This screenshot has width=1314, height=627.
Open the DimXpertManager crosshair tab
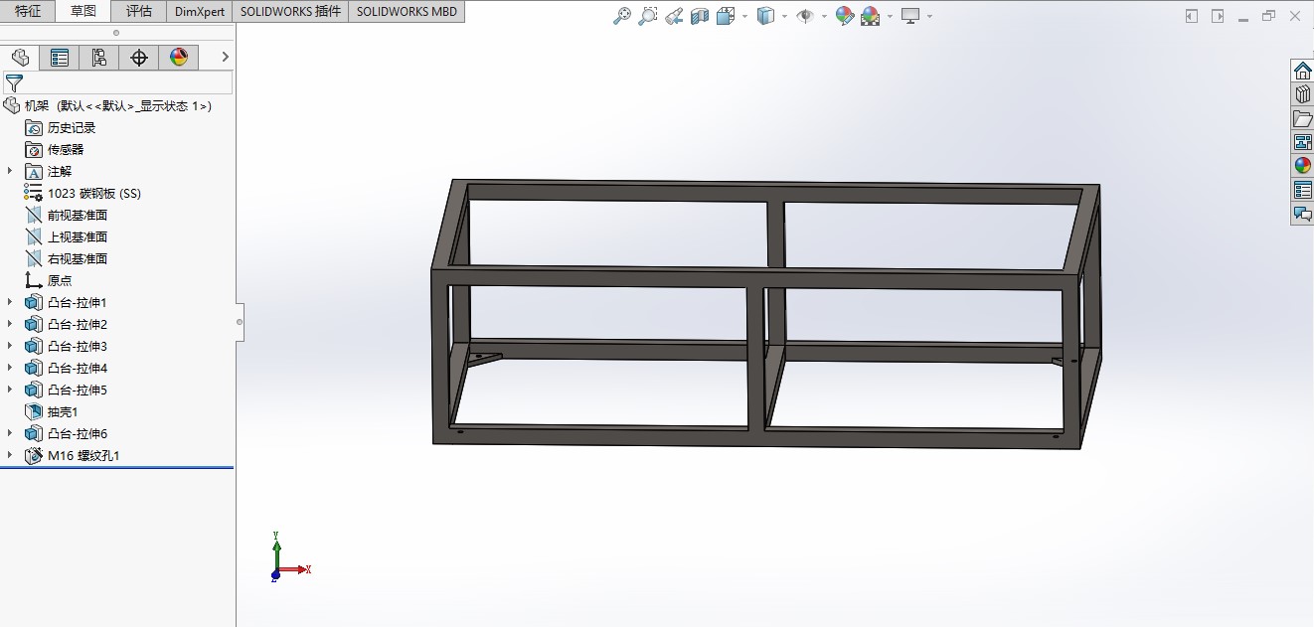[x=139, y=58]
